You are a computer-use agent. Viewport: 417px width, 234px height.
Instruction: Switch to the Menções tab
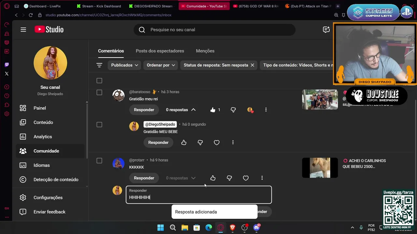(x=205, y=51)
